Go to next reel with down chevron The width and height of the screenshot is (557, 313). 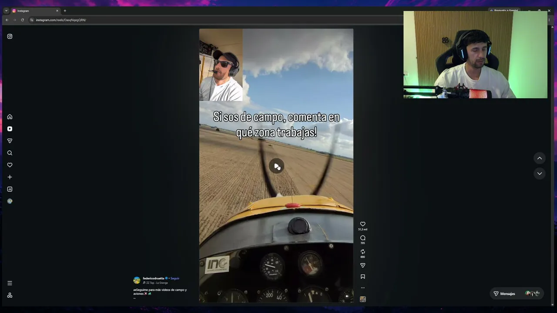click(539, 173)
